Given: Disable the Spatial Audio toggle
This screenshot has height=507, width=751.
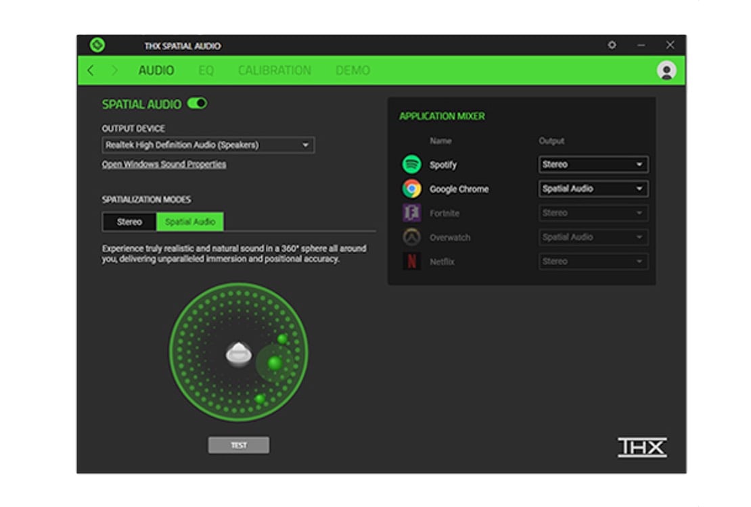Looking at the screenshot, I should point(198,103).
